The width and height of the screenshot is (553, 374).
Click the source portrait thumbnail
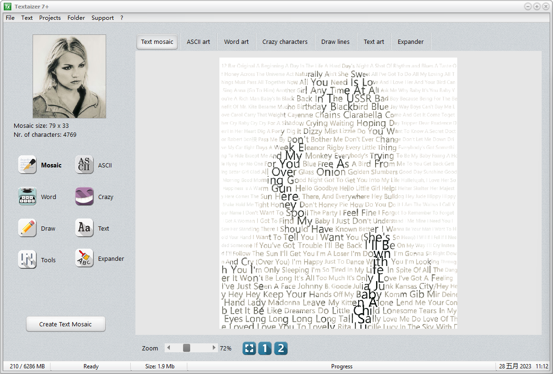(69, 76)
